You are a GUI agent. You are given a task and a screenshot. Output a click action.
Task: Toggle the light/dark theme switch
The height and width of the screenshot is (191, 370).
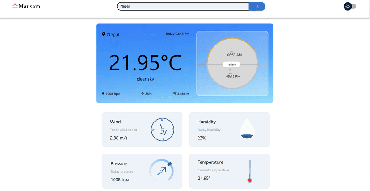[x=350, y=6]
